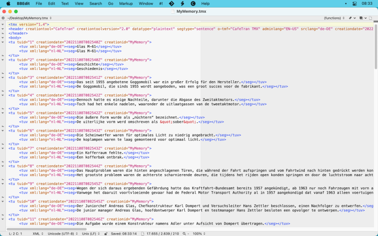Click the magnifier icon in status bar

tap(184, 234)
